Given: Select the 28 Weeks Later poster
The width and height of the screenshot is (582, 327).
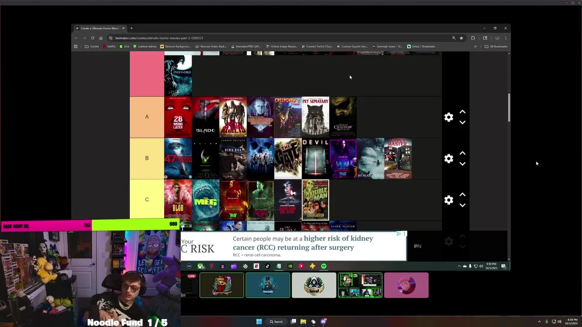Looking at the screenshot, I should (x=178, y=117).
